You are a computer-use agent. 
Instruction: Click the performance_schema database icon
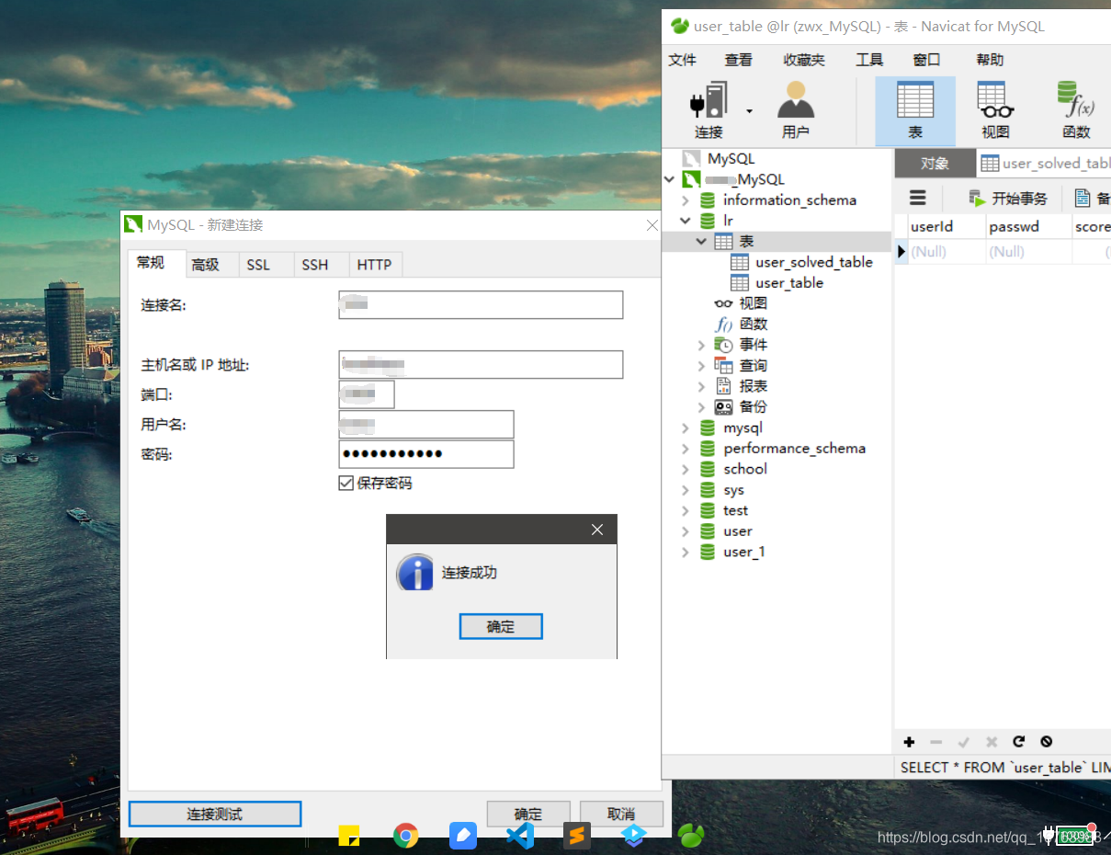click(708, 449)
